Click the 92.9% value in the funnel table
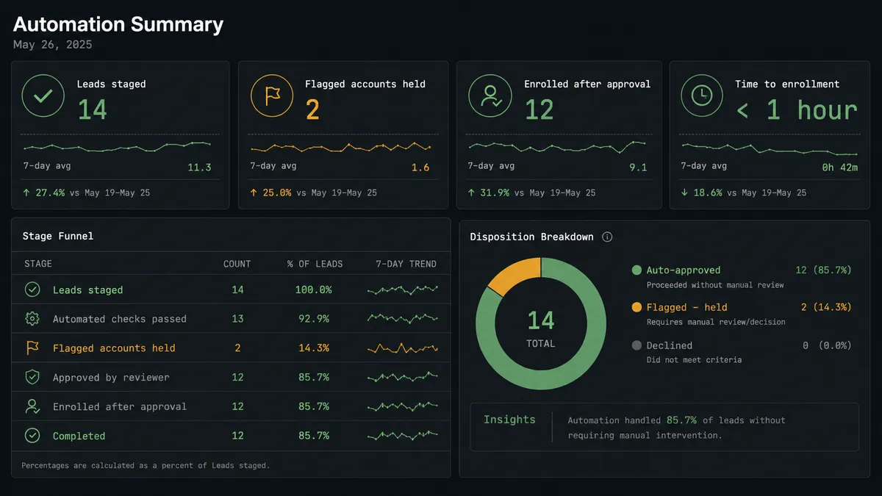Screen dimensions: 882x496 pos(314,319)
